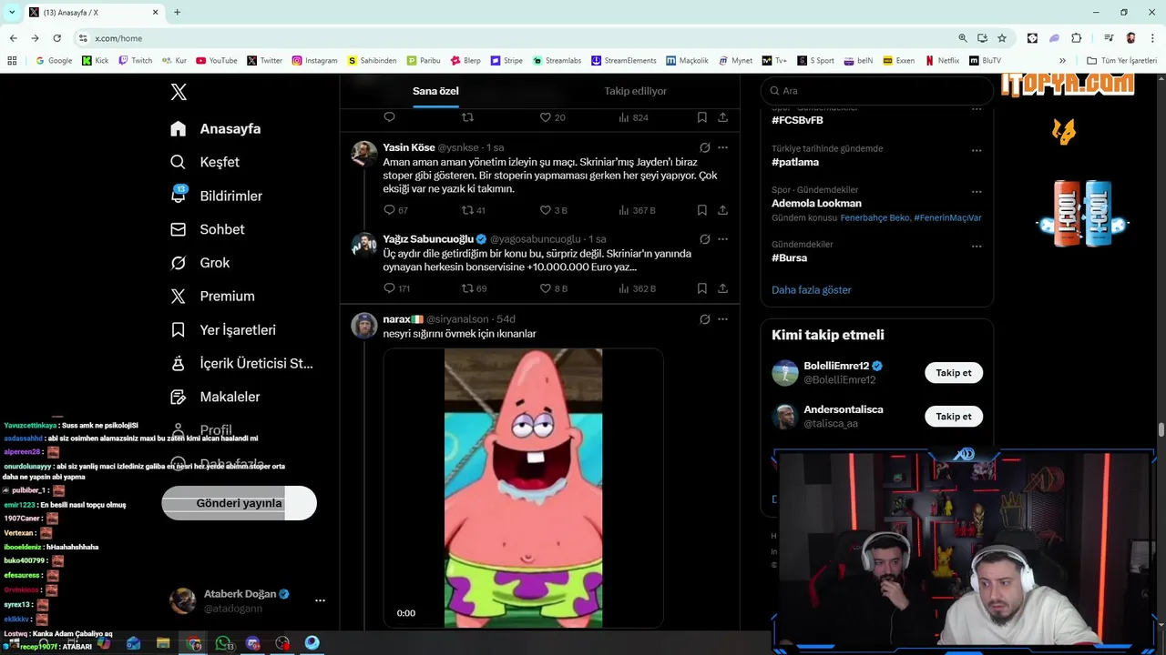Open Grok from the sidebar
This screenshot has width=1166, height=655.
click(200, 263)
